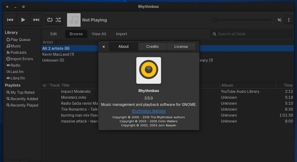The width and height of the screenshot is (297, 162).
Task: Click the Edit toolbar button
Action: (53, 34)
